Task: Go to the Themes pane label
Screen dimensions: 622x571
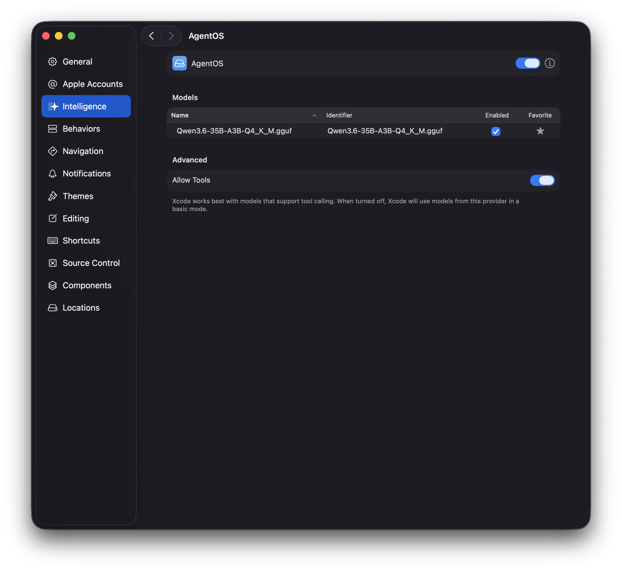Action: 78,196
